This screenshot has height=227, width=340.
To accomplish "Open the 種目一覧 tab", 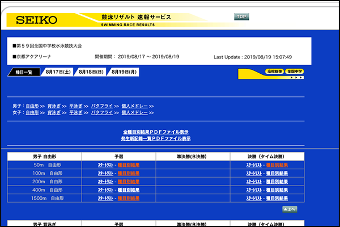I will pyautogui.click(x=24, y=72).
